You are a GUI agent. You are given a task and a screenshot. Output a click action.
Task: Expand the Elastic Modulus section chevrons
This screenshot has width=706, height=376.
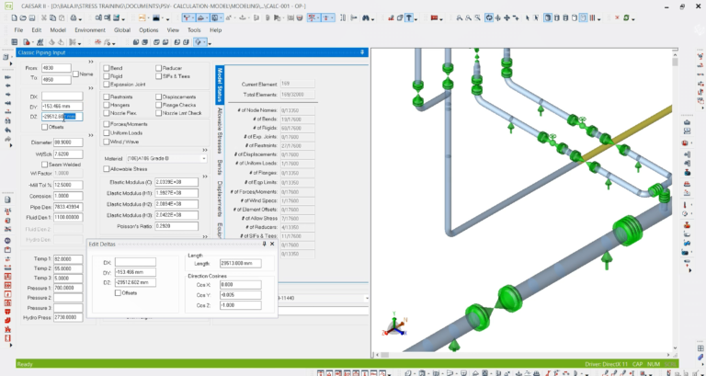pos(205,177)
